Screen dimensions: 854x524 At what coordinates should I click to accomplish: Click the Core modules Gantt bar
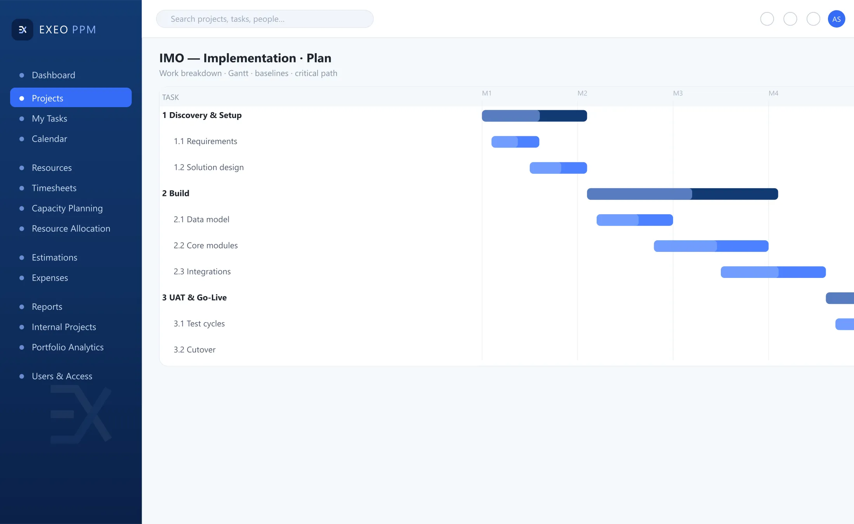coord(711,246)
